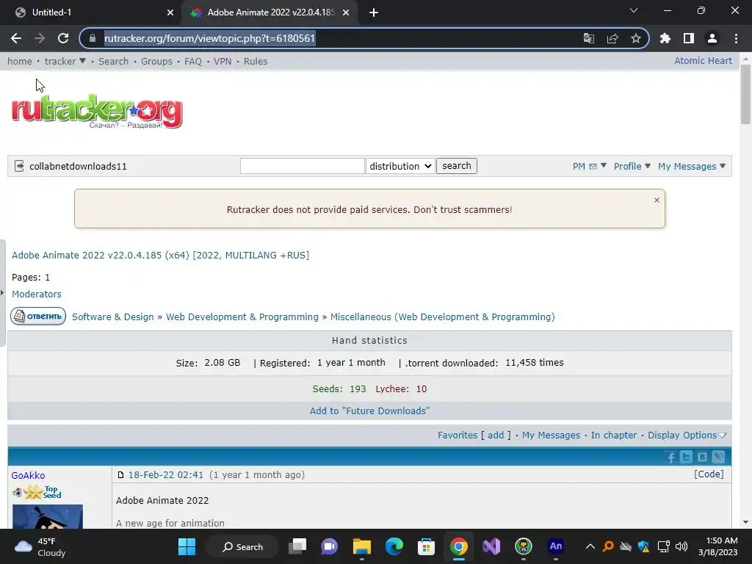
Task: Open the distribution search scope dropdown
Action: (400, 166)
